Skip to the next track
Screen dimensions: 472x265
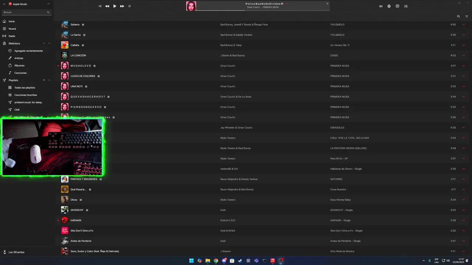(x=122, y=6)
